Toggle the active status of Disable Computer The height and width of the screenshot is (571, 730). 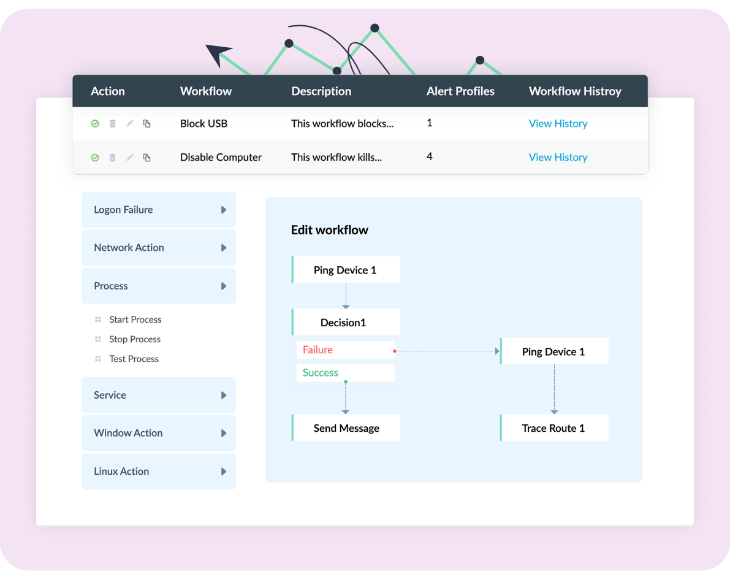click(95, 157)
